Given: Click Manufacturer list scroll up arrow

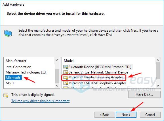Looking at the screenshot, I should (x=57, y=60).
